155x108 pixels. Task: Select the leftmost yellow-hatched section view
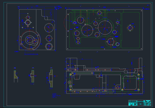coord(16,76)
